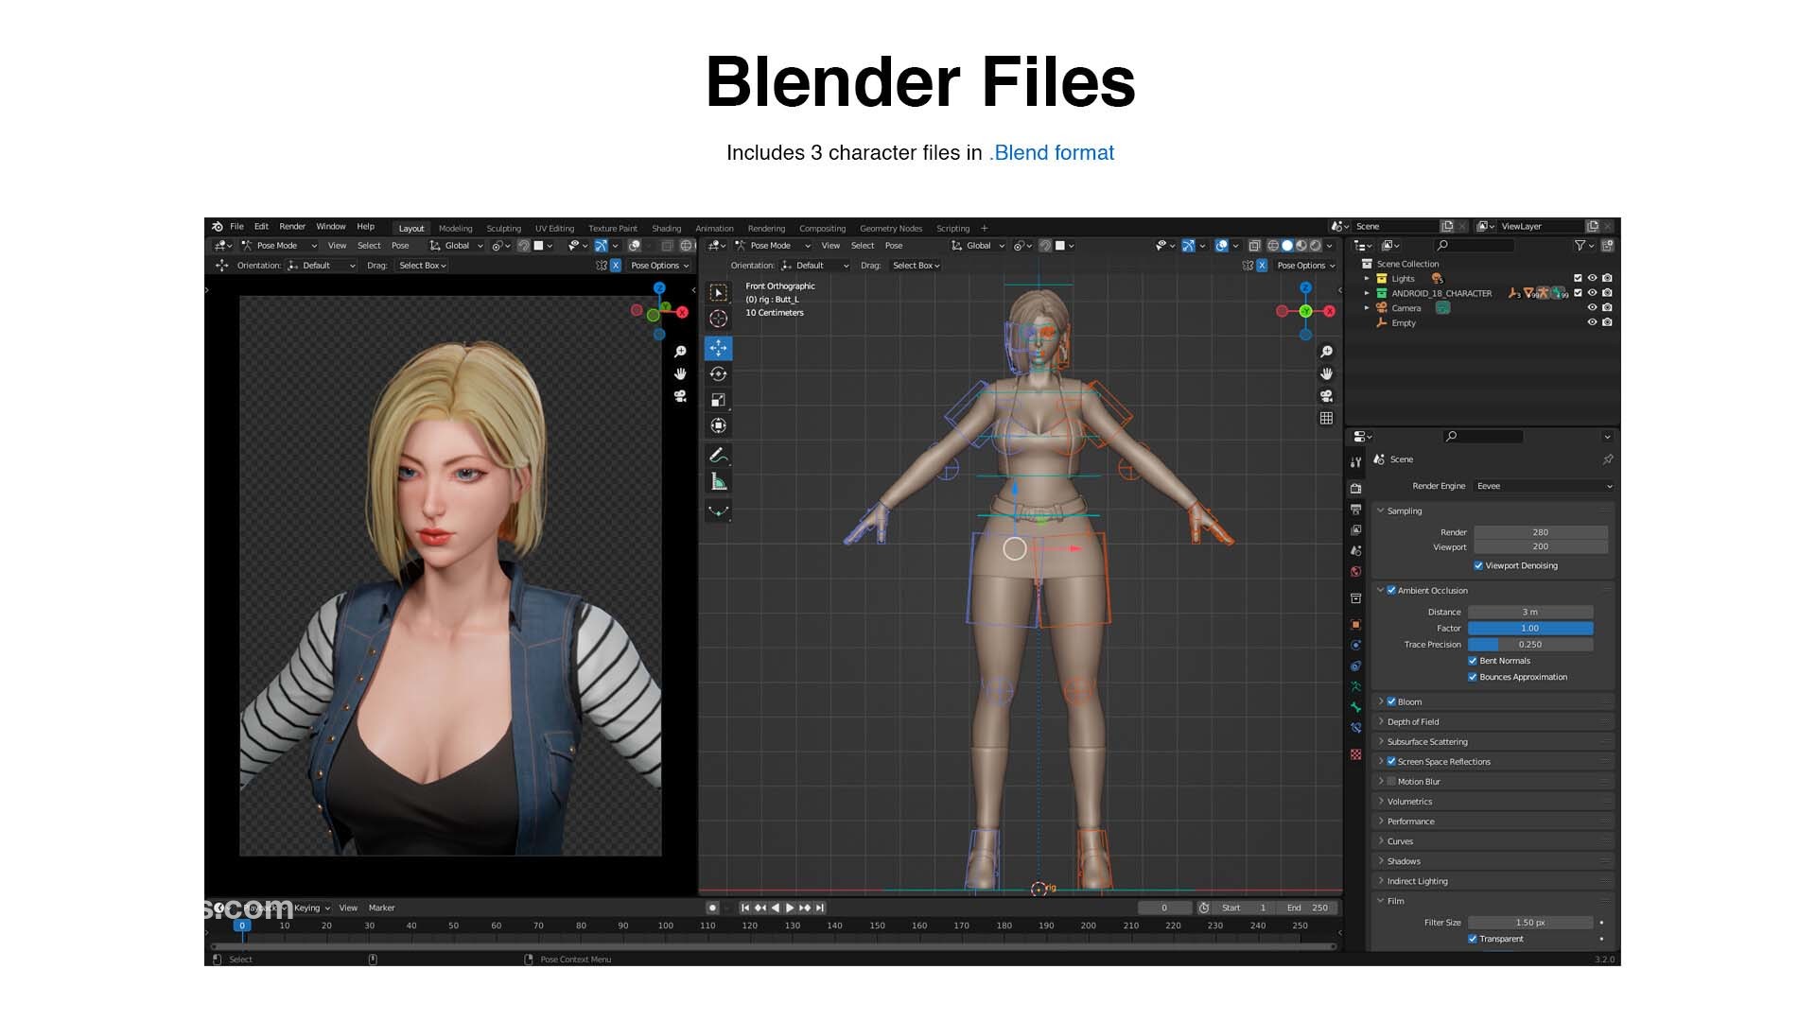Switch to the Sculpting workspace tab
Viewport: 1816px width, 1021px height.
point(503,228)
